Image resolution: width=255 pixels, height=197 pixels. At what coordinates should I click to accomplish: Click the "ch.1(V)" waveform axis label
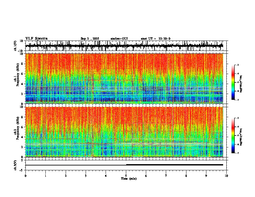coord(15,46)
